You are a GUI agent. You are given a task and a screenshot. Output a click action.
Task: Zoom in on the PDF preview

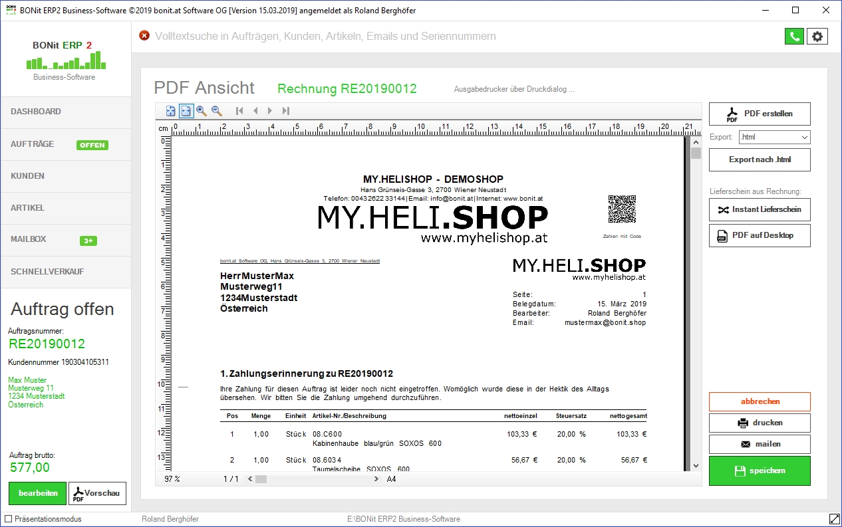coord(202,111)
